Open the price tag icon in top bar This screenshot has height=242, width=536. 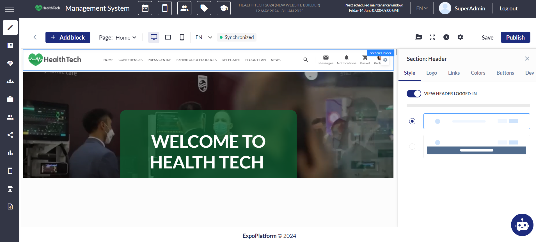pos(204,8)
